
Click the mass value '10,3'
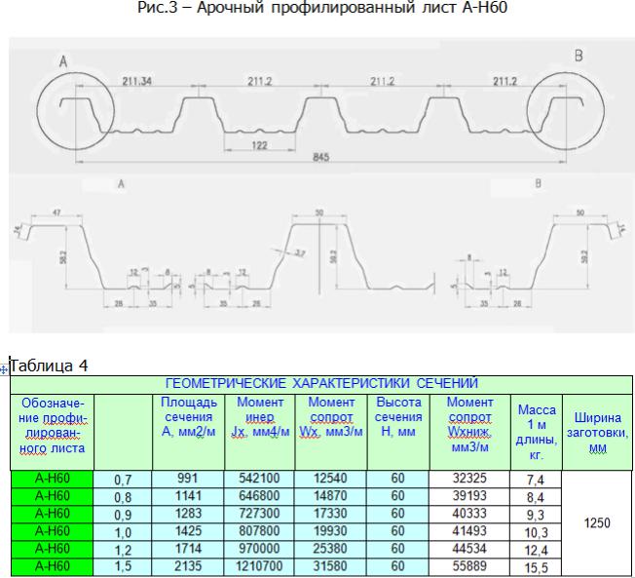pyautogui.click(x=537, y=533)
